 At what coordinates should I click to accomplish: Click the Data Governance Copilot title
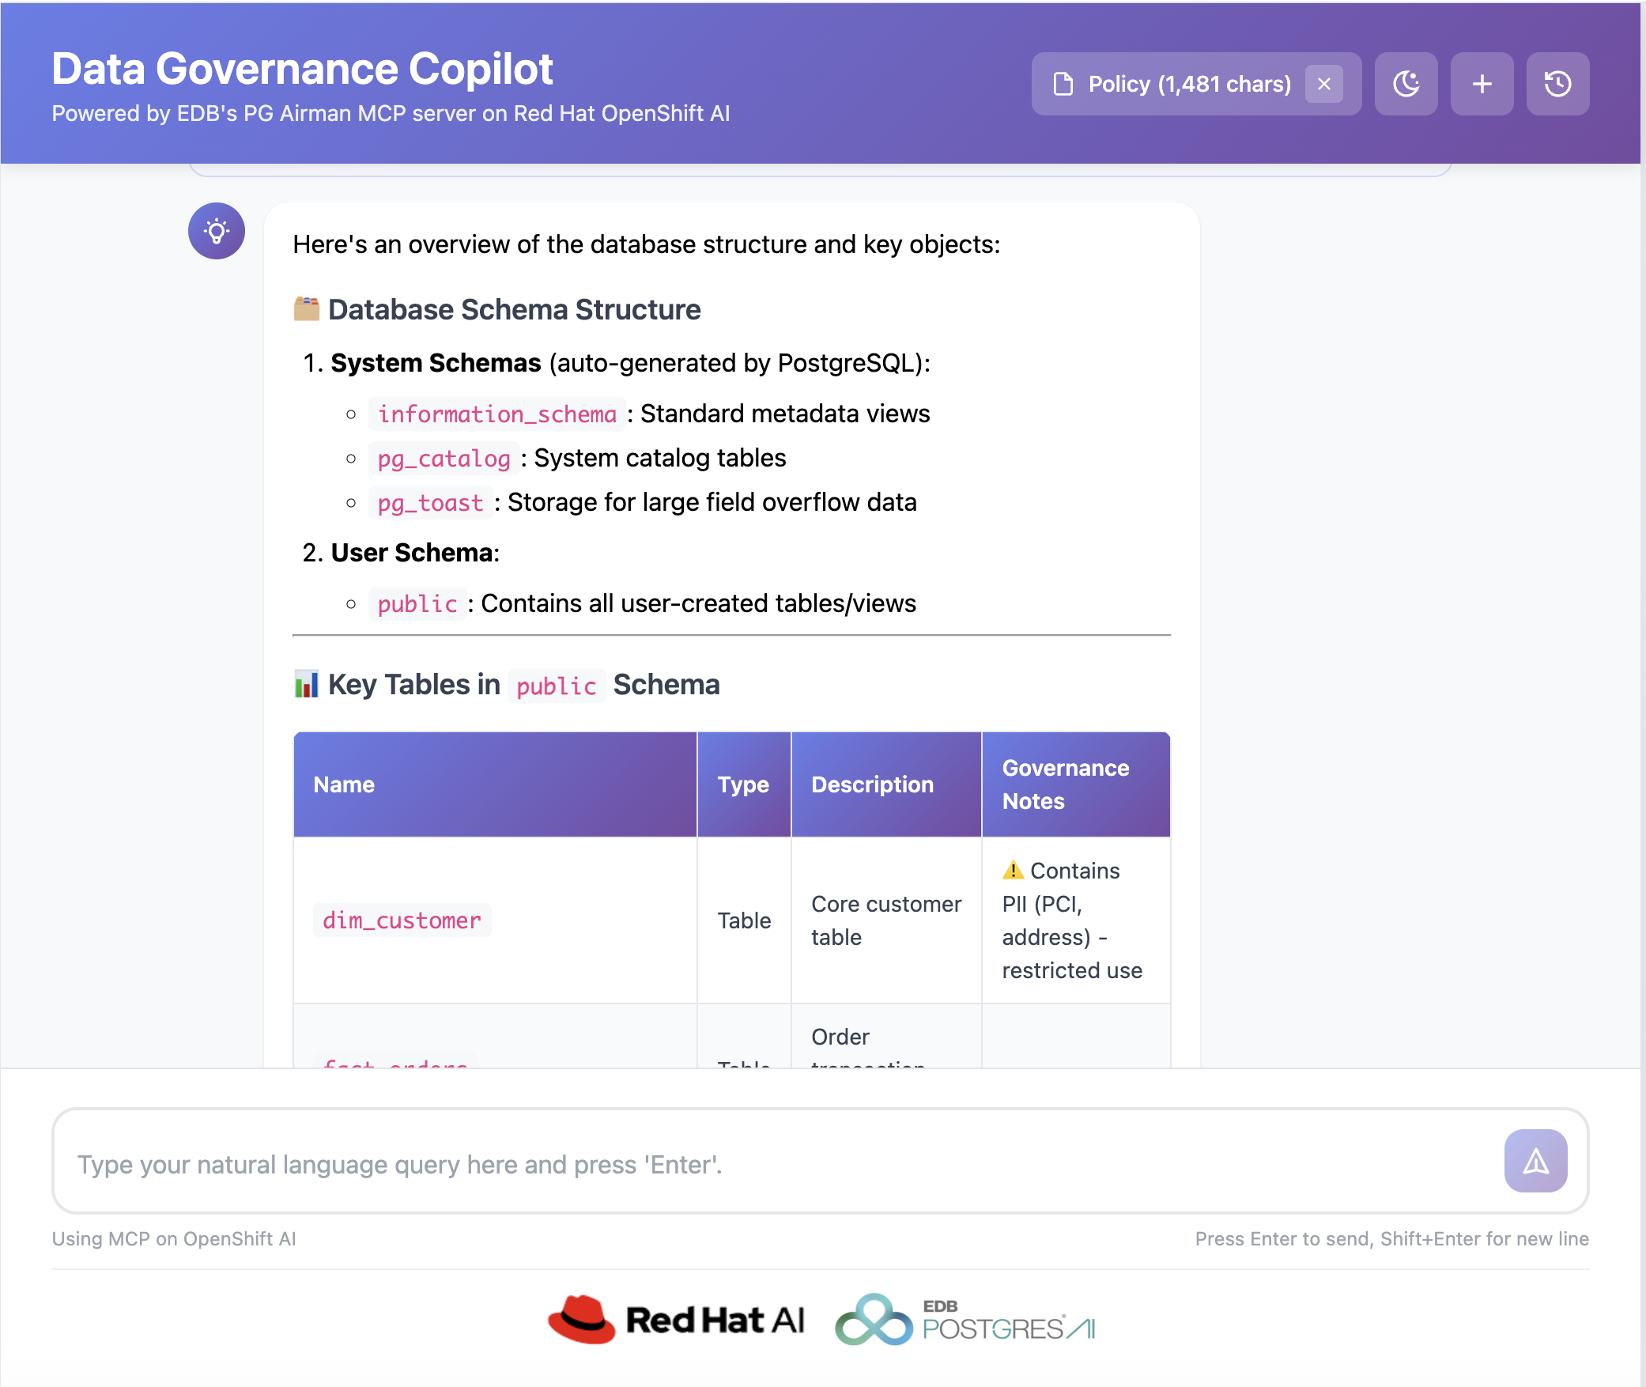click(302, 69)
